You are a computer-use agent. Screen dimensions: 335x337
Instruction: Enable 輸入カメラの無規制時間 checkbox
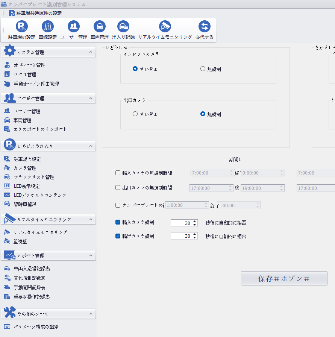click(x=118, y=173)
